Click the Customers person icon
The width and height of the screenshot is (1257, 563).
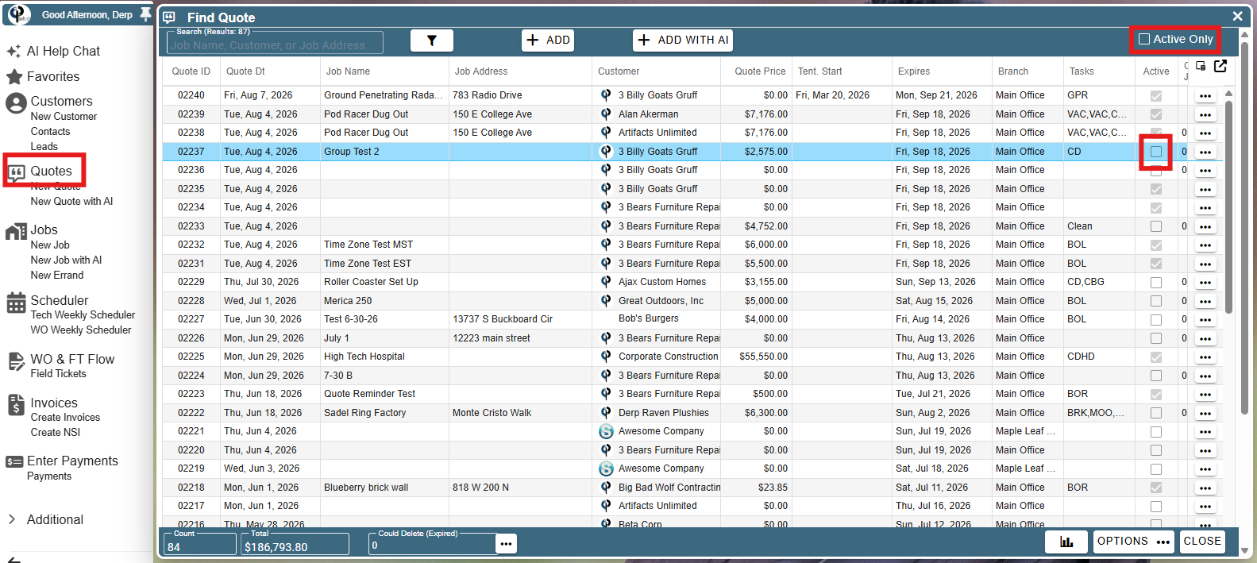coord(16,103)
